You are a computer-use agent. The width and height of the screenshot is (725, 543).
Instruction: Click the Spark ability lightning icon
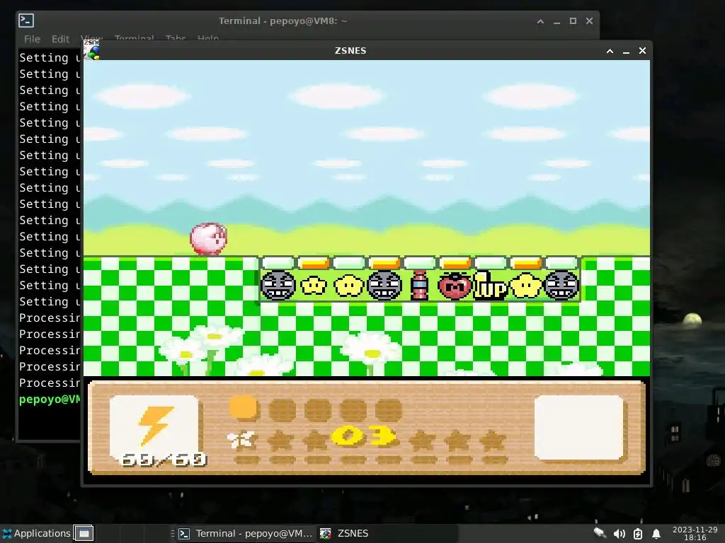155,426
